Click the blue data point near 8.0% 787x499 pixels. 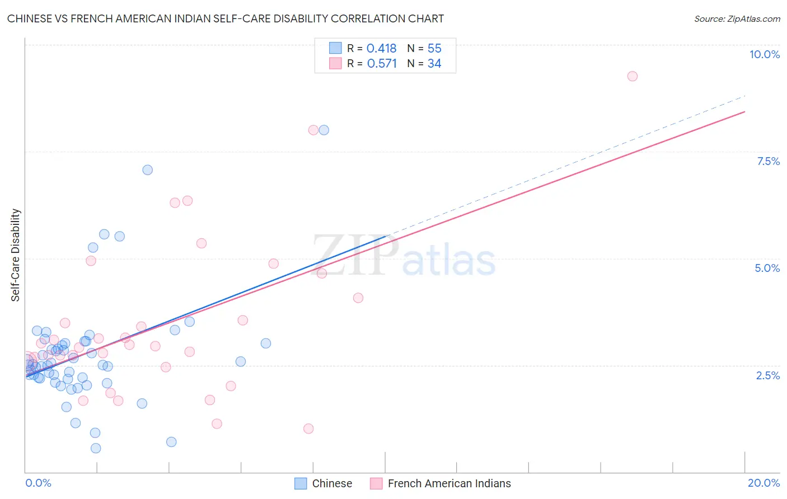click(x=324, y=130)
